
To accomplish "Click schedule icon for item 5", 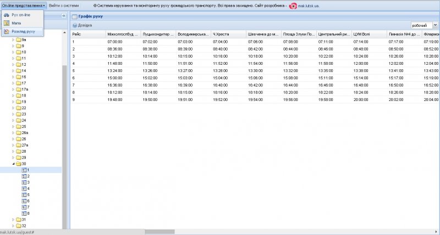I will [x=24, y=194].
